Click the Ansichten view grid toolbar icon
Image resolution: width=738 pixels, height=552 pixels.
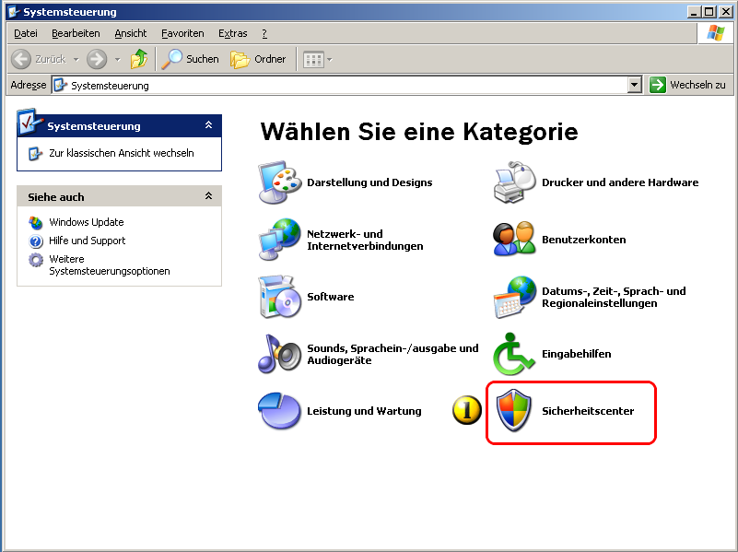[x=313, y=60]
